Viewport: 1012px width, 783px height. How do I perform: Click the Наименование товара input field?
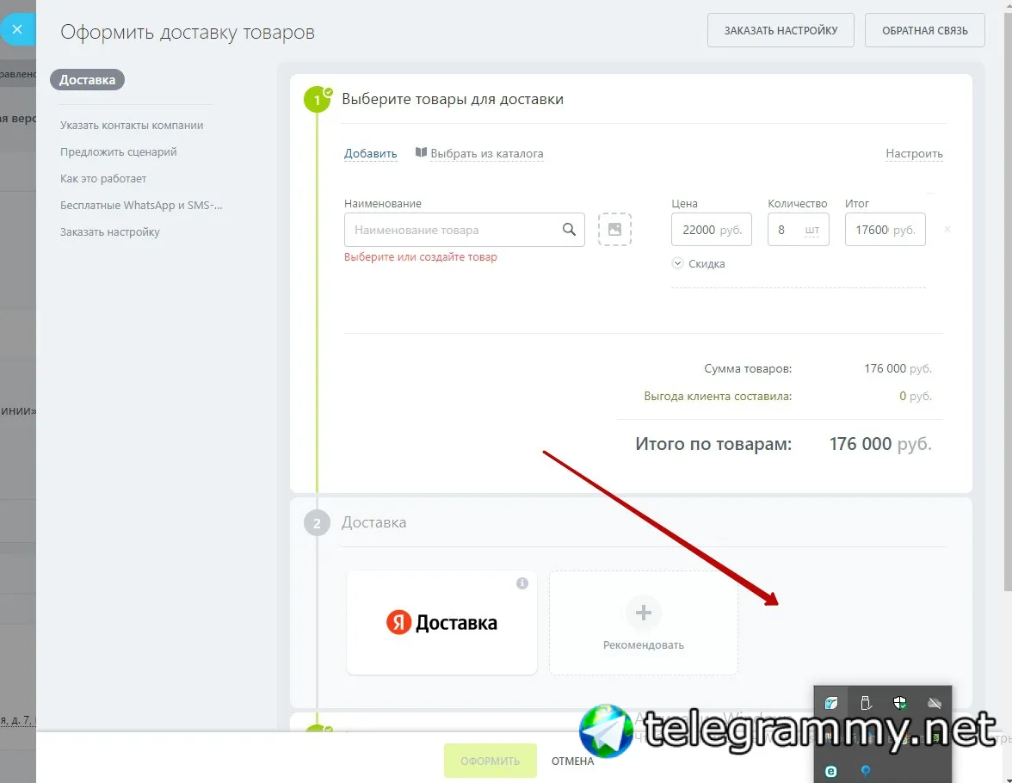pos(464,230)
